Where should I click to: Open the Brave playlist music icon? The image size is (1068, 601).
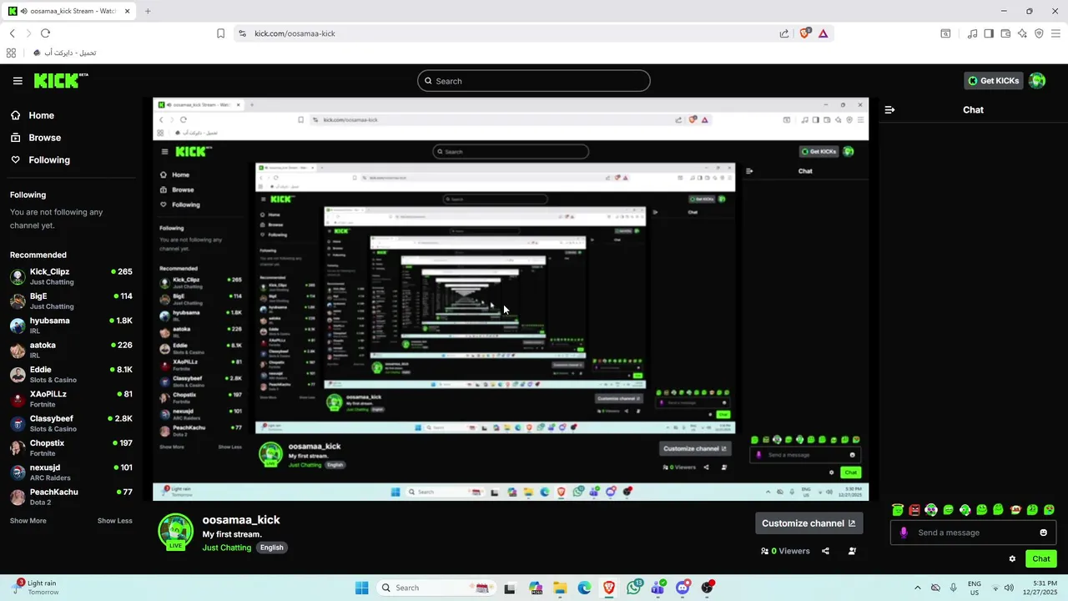pos(972,33)
